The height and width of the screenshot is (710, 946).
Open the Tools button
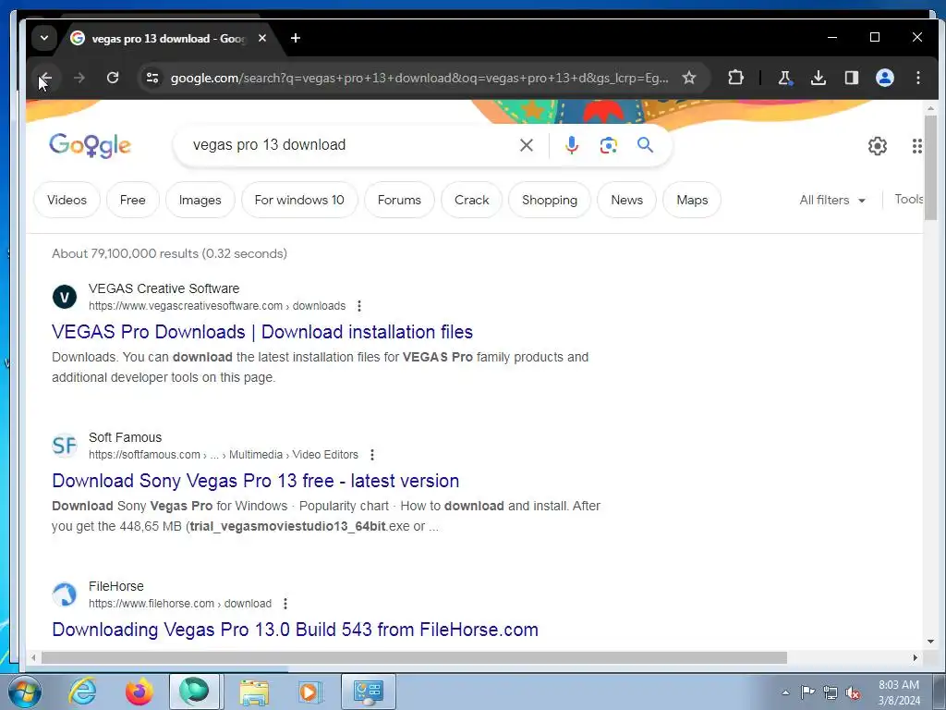(909, 200)
